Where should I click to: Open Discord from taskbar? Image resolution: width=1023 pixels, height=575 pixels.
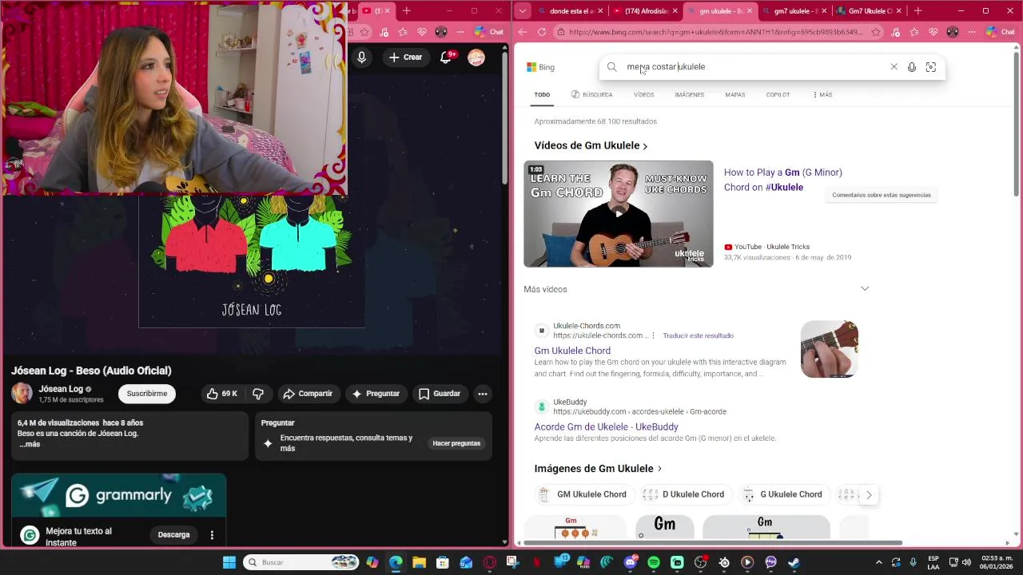coord(631,562)
